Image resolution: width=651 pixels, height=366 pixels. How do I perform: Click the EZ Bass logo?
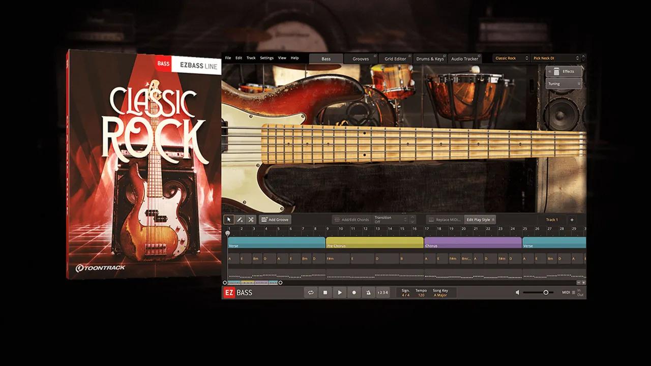pos(238,292)
